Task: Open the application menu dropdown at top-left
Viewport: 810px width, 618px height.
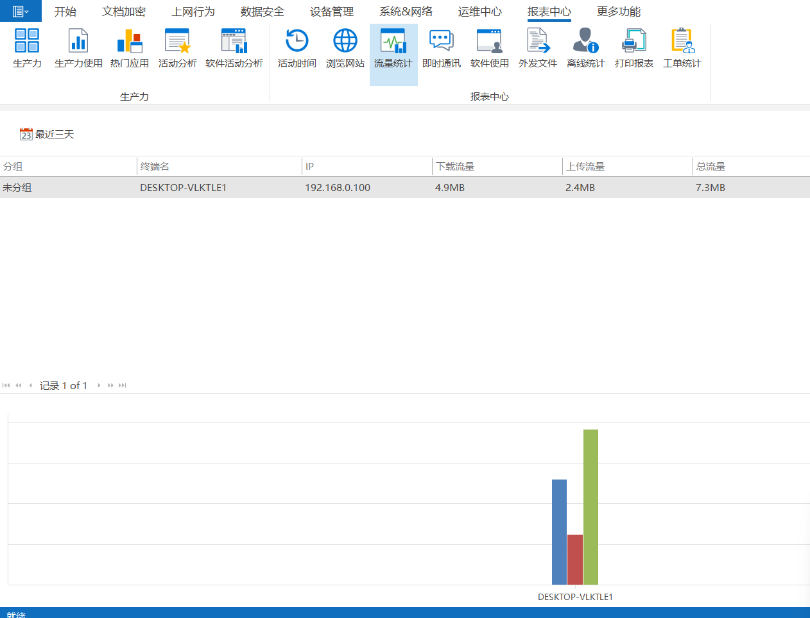Action: tap(21, 11)
